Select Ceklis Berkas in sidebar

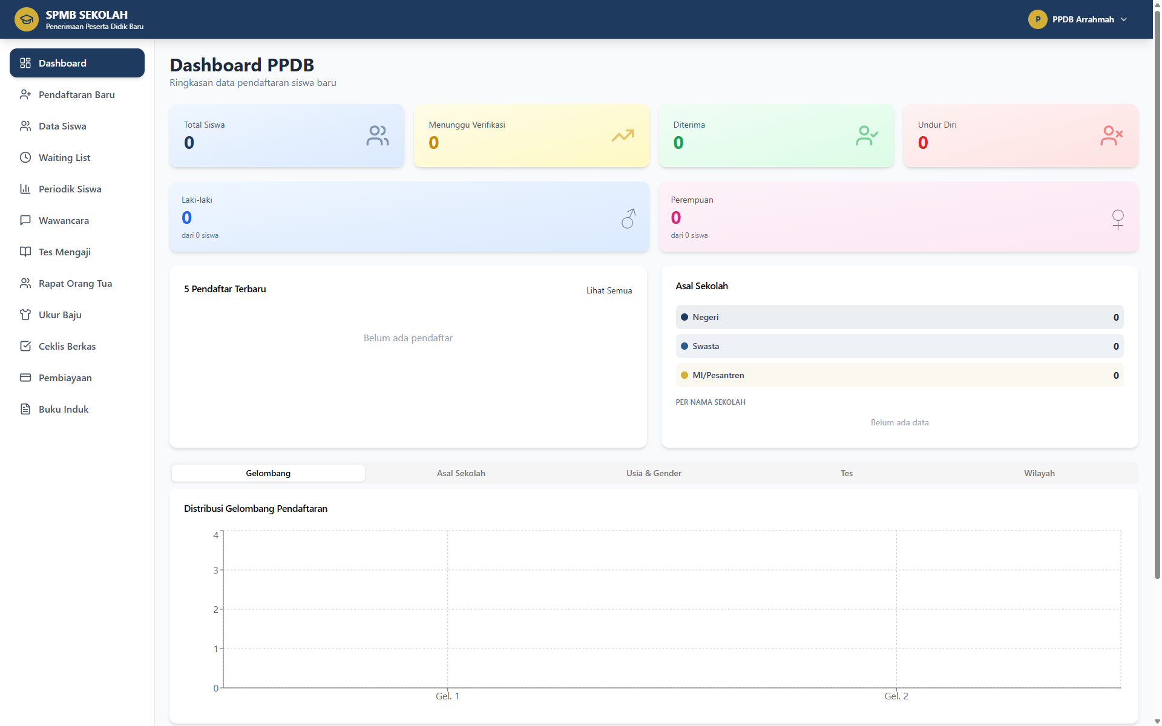77,346
